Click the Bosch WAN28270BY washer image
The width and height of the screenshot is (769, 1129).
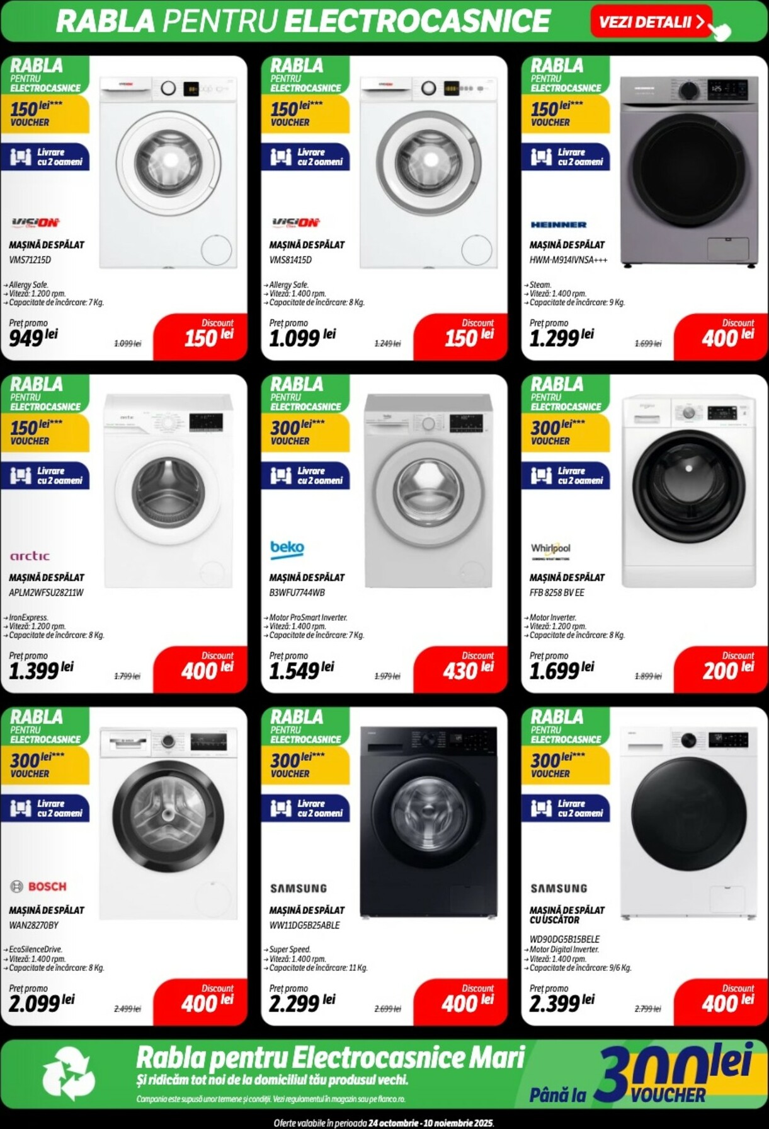tap(168, 824)
